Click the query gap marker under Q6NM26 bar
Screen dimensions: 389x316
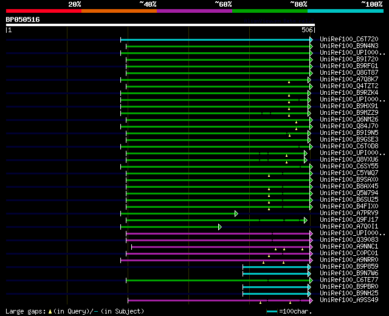pyautogui.click(x=296, y=122)
